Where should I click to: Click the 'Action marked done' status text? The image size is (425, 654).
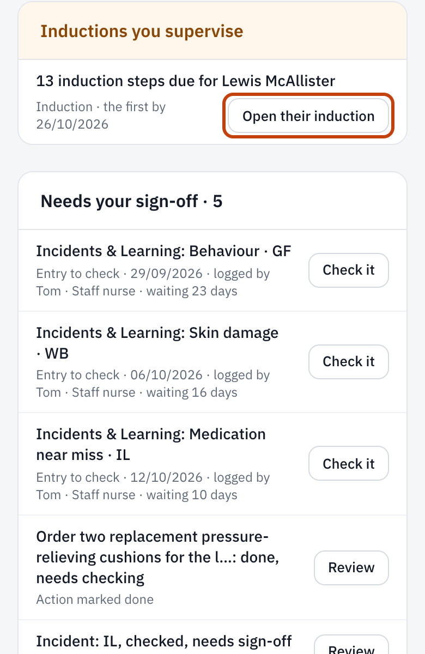pos(95,599)
